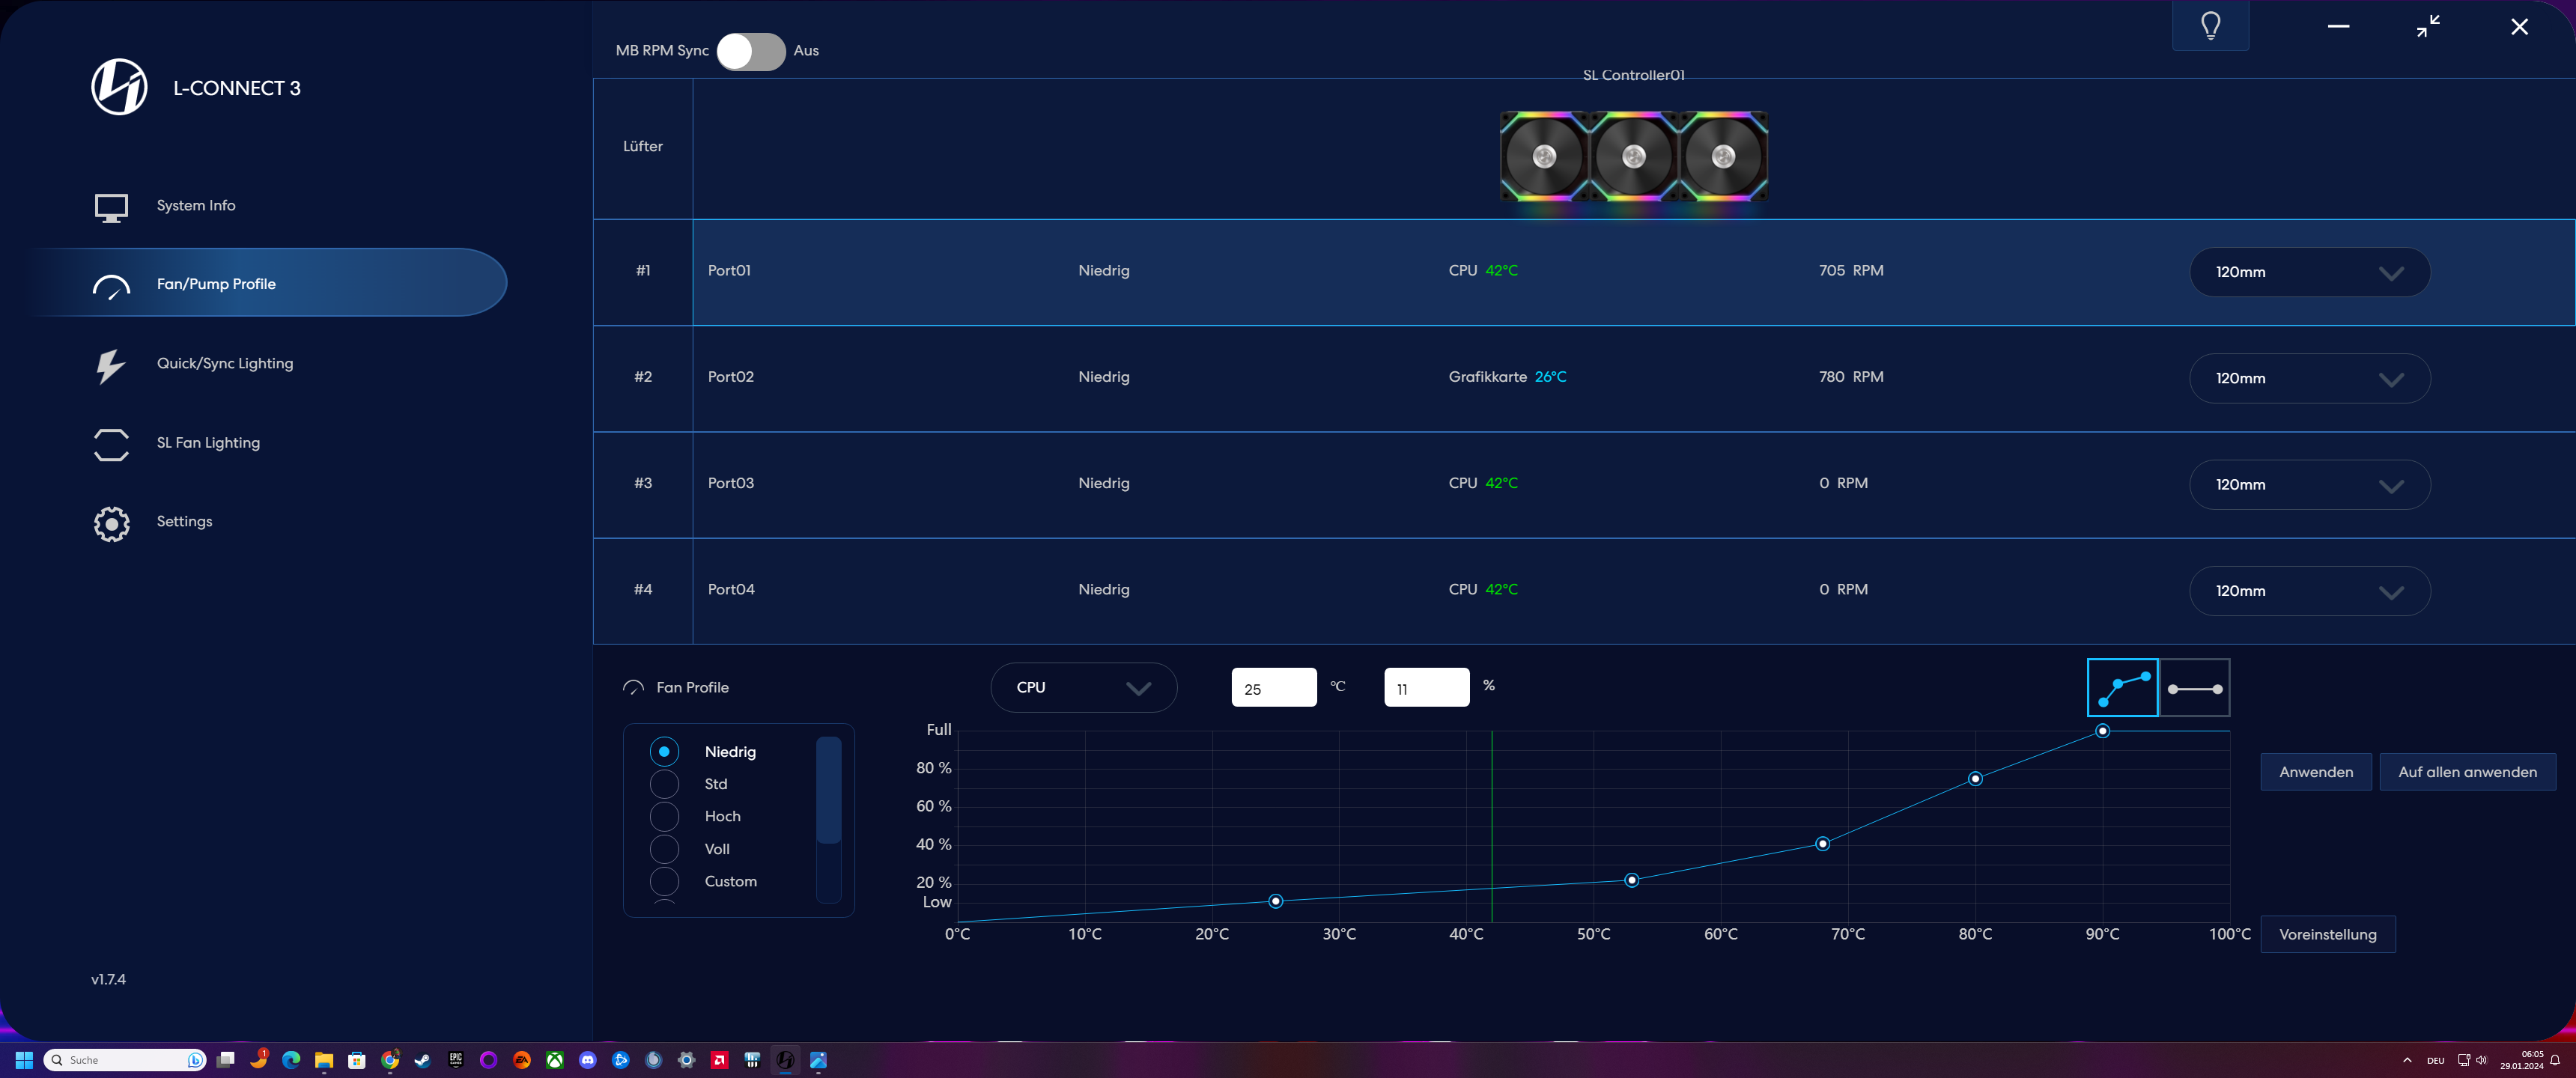
Task: Open the Port03 120mm size dropdown
Action: click(2309, 485)
